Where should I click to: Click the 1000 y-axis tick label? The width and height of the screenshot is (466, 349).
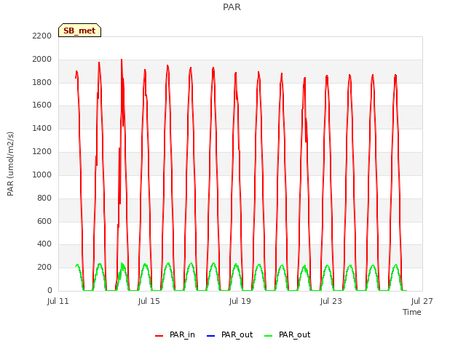(42, 174)
